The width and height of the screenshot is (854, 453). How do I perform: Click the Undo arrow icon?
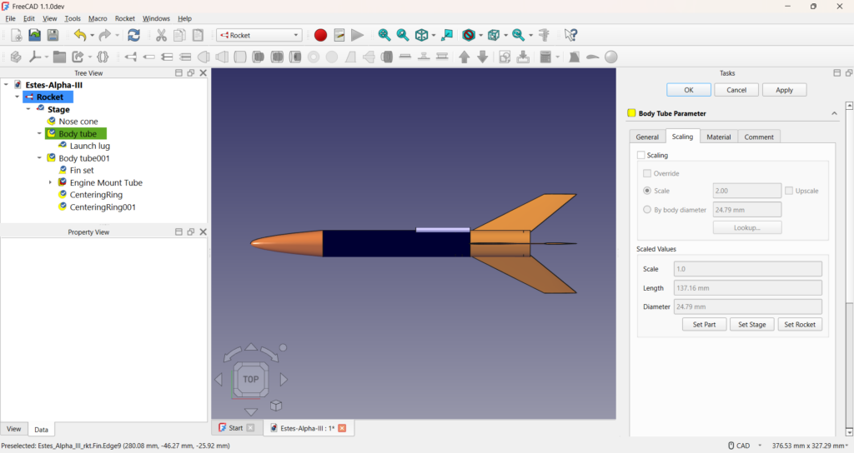pos(79,35)
